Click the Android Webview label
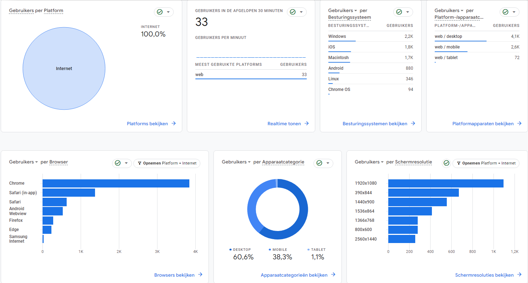The width and height of the screenshot is (528, 283). (x=18, y=211)
